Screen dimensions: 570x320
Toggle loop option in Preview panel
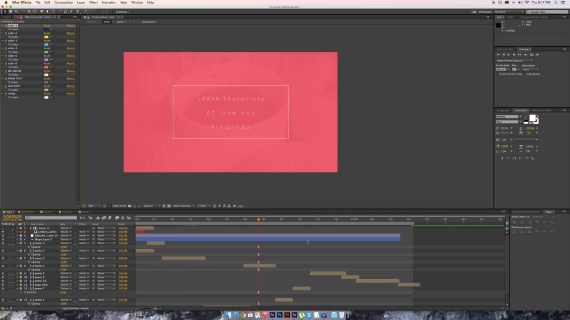tap(531, 55)
